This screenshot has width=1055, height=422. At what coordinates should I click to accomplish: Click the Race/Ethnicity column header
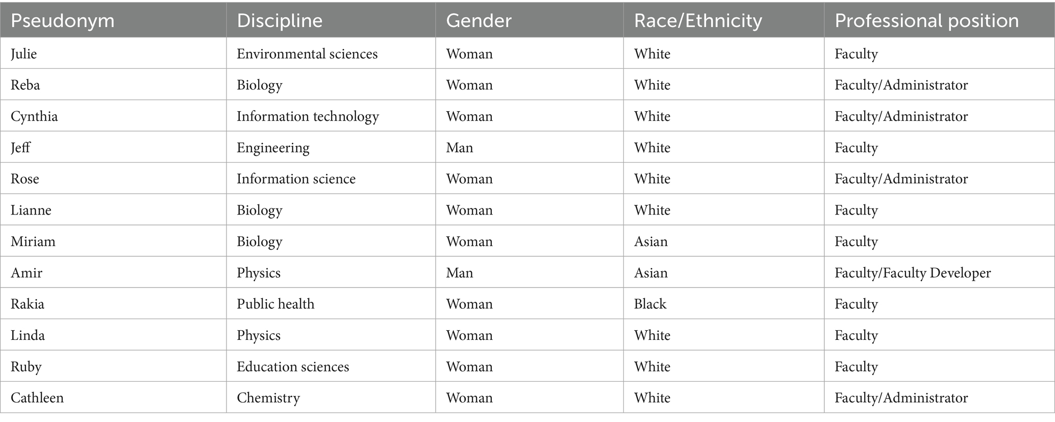[x=724, y=20]
